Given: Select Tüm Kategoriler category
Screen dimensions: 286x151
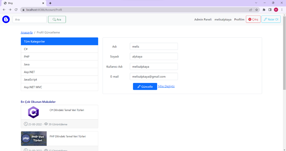Looking at the screenshot, I should (x=59, y=41).
